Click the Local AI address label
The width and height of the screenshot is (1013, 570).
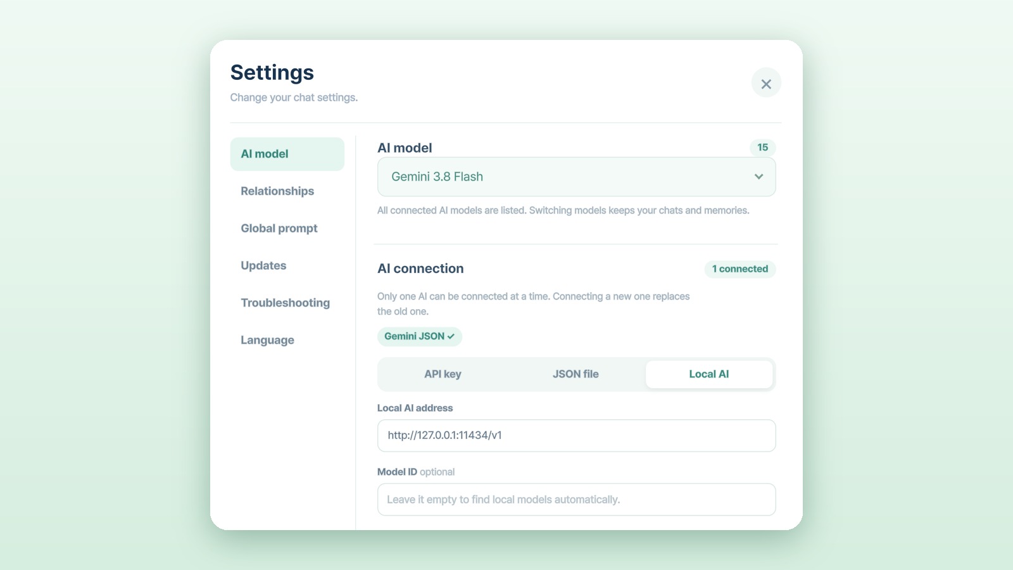click(415, 408)
